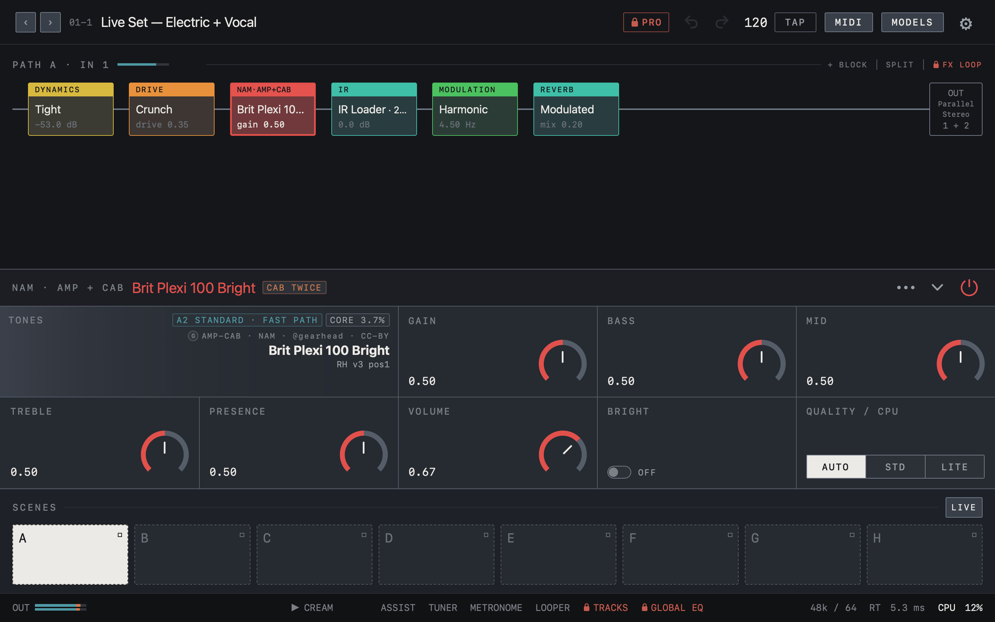
Task: Open settings gear icon
Action: click(965, 23)
